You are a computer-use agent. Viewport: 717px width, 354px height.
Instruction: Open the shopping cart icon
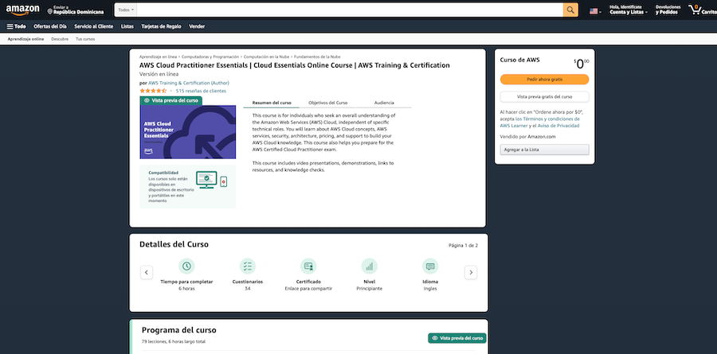(x=695, y=10)
